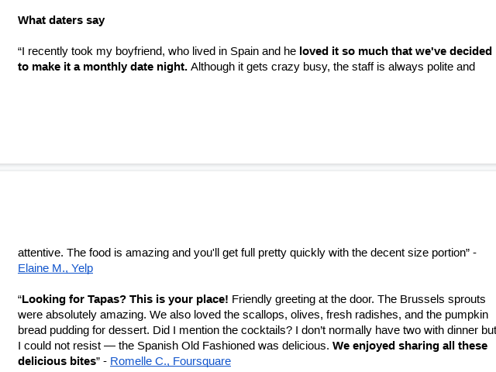This screenshot has width=496, height=372.
Task: Click the words 'decent size portion'
Action: point(418,253)
